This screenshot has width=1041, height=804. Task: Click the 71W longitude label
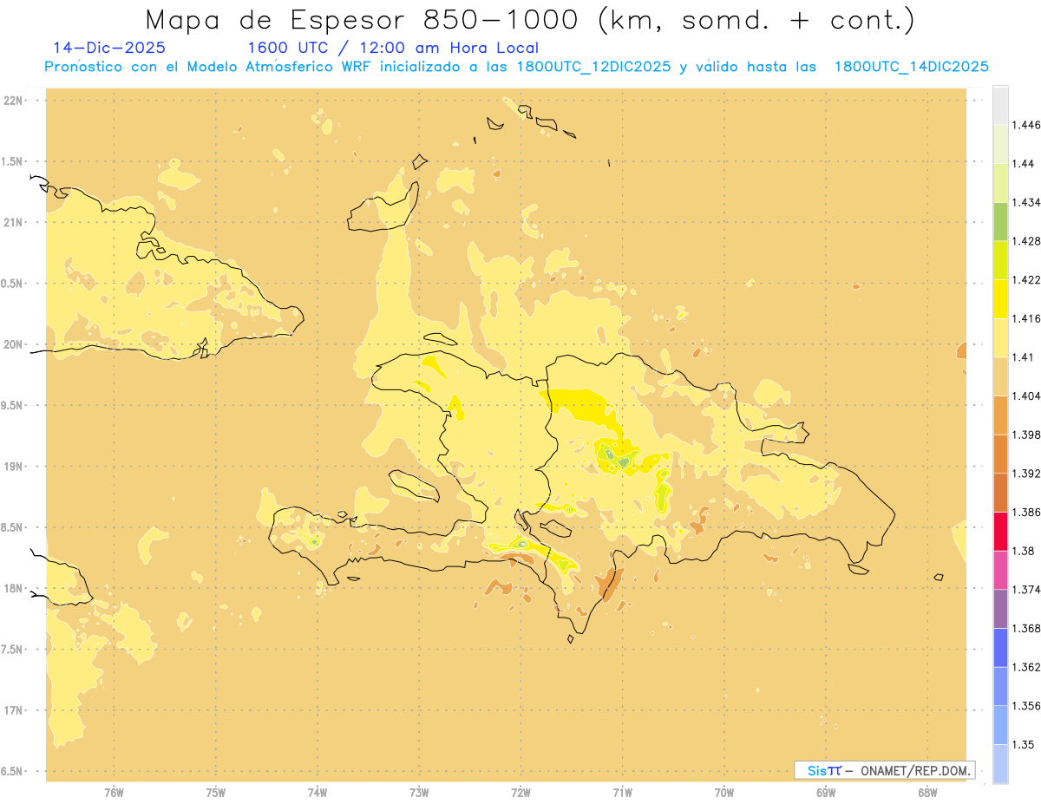(x=622, y=792)
